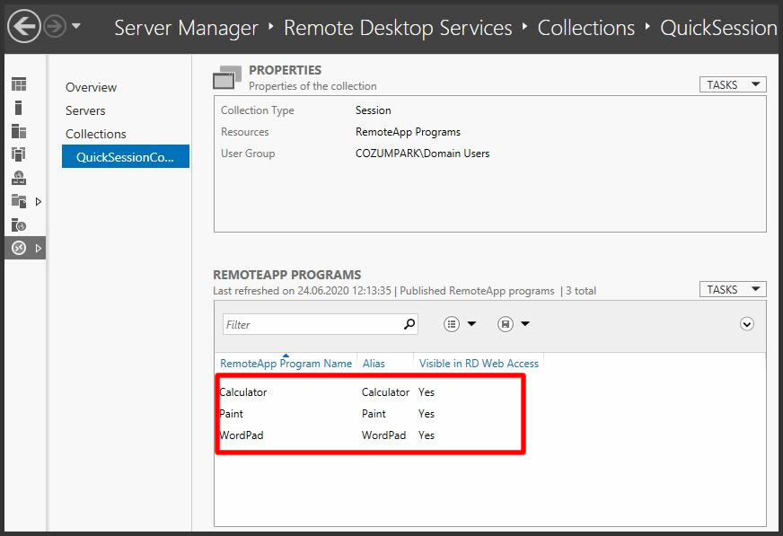The width and height of the screenshot is (783, 536).
Task: Open the Overview page
Action: (91, 87)
